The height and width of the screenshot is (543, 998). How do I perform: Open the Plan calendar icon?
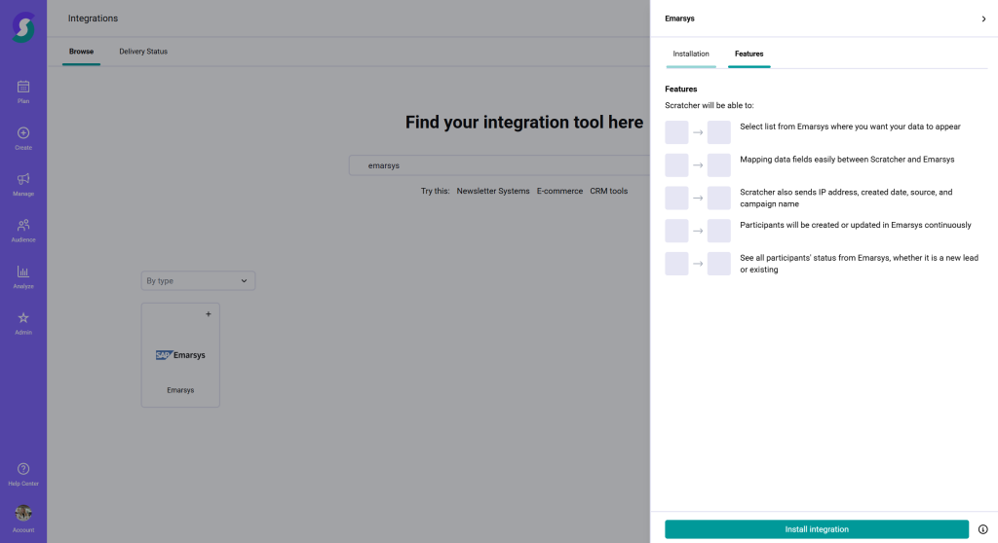23,87
